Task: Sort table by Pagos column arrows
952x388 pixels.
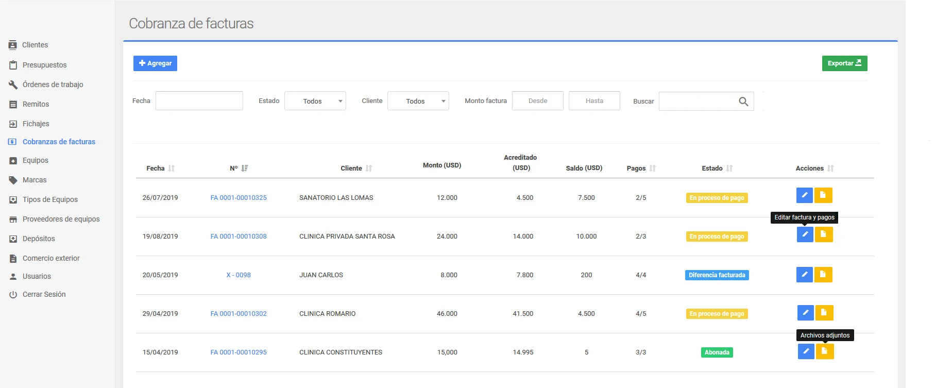Action: (653, 168)
